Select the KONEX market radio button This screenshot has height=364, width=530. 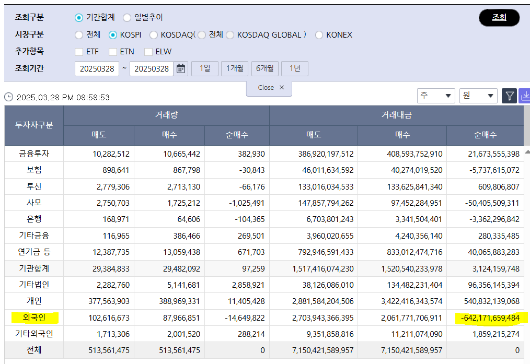pyautogui.click(x=319, y=35)
